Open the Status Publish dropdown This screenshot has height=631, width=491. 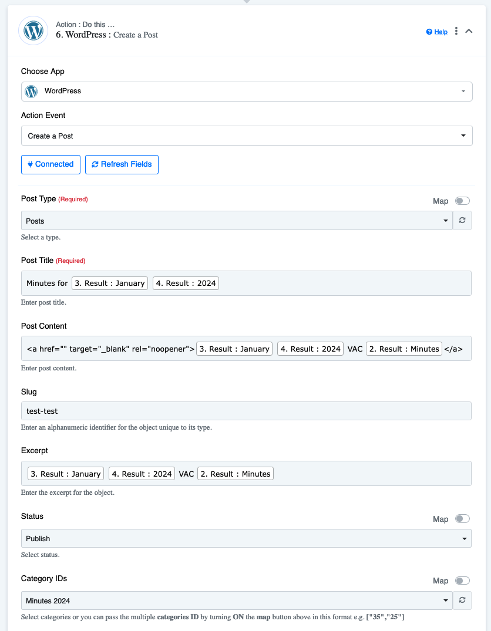tap(246, 538)
